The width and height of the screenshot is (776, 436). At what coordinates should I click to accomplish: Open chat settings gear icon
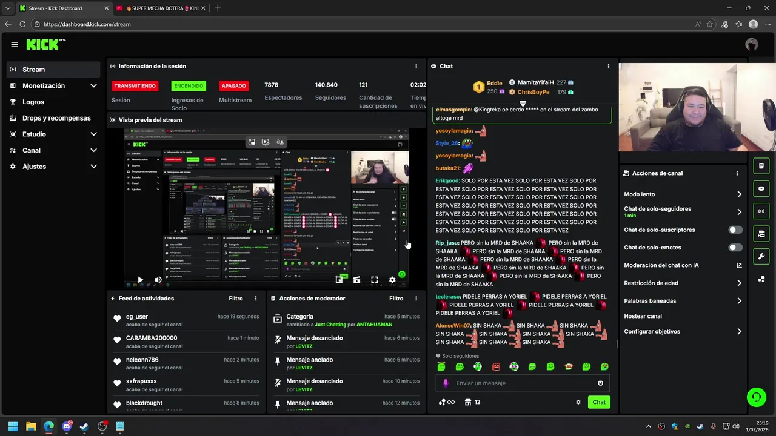[x=578, y=402]
